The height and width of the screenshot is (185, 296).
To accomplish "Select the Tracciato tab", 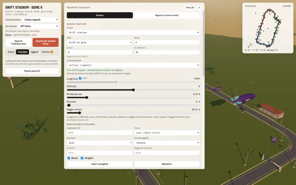I will (23, 52).
